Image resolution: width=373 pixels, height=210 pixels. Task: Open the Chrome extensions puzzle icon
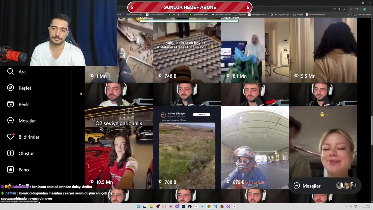(357, 9)
